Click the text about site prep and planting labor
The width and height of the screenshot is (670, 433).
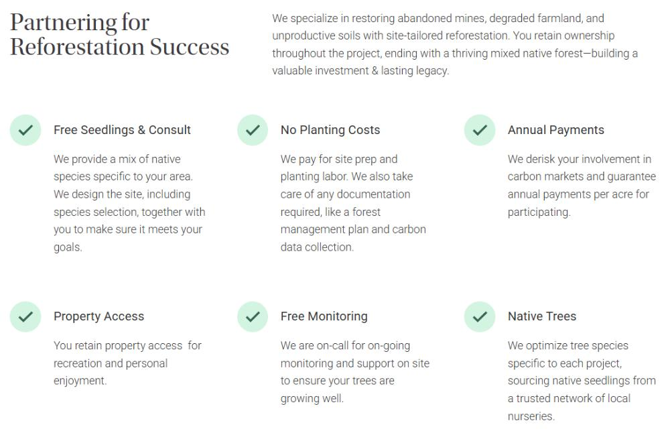click(x=353, y=203)
